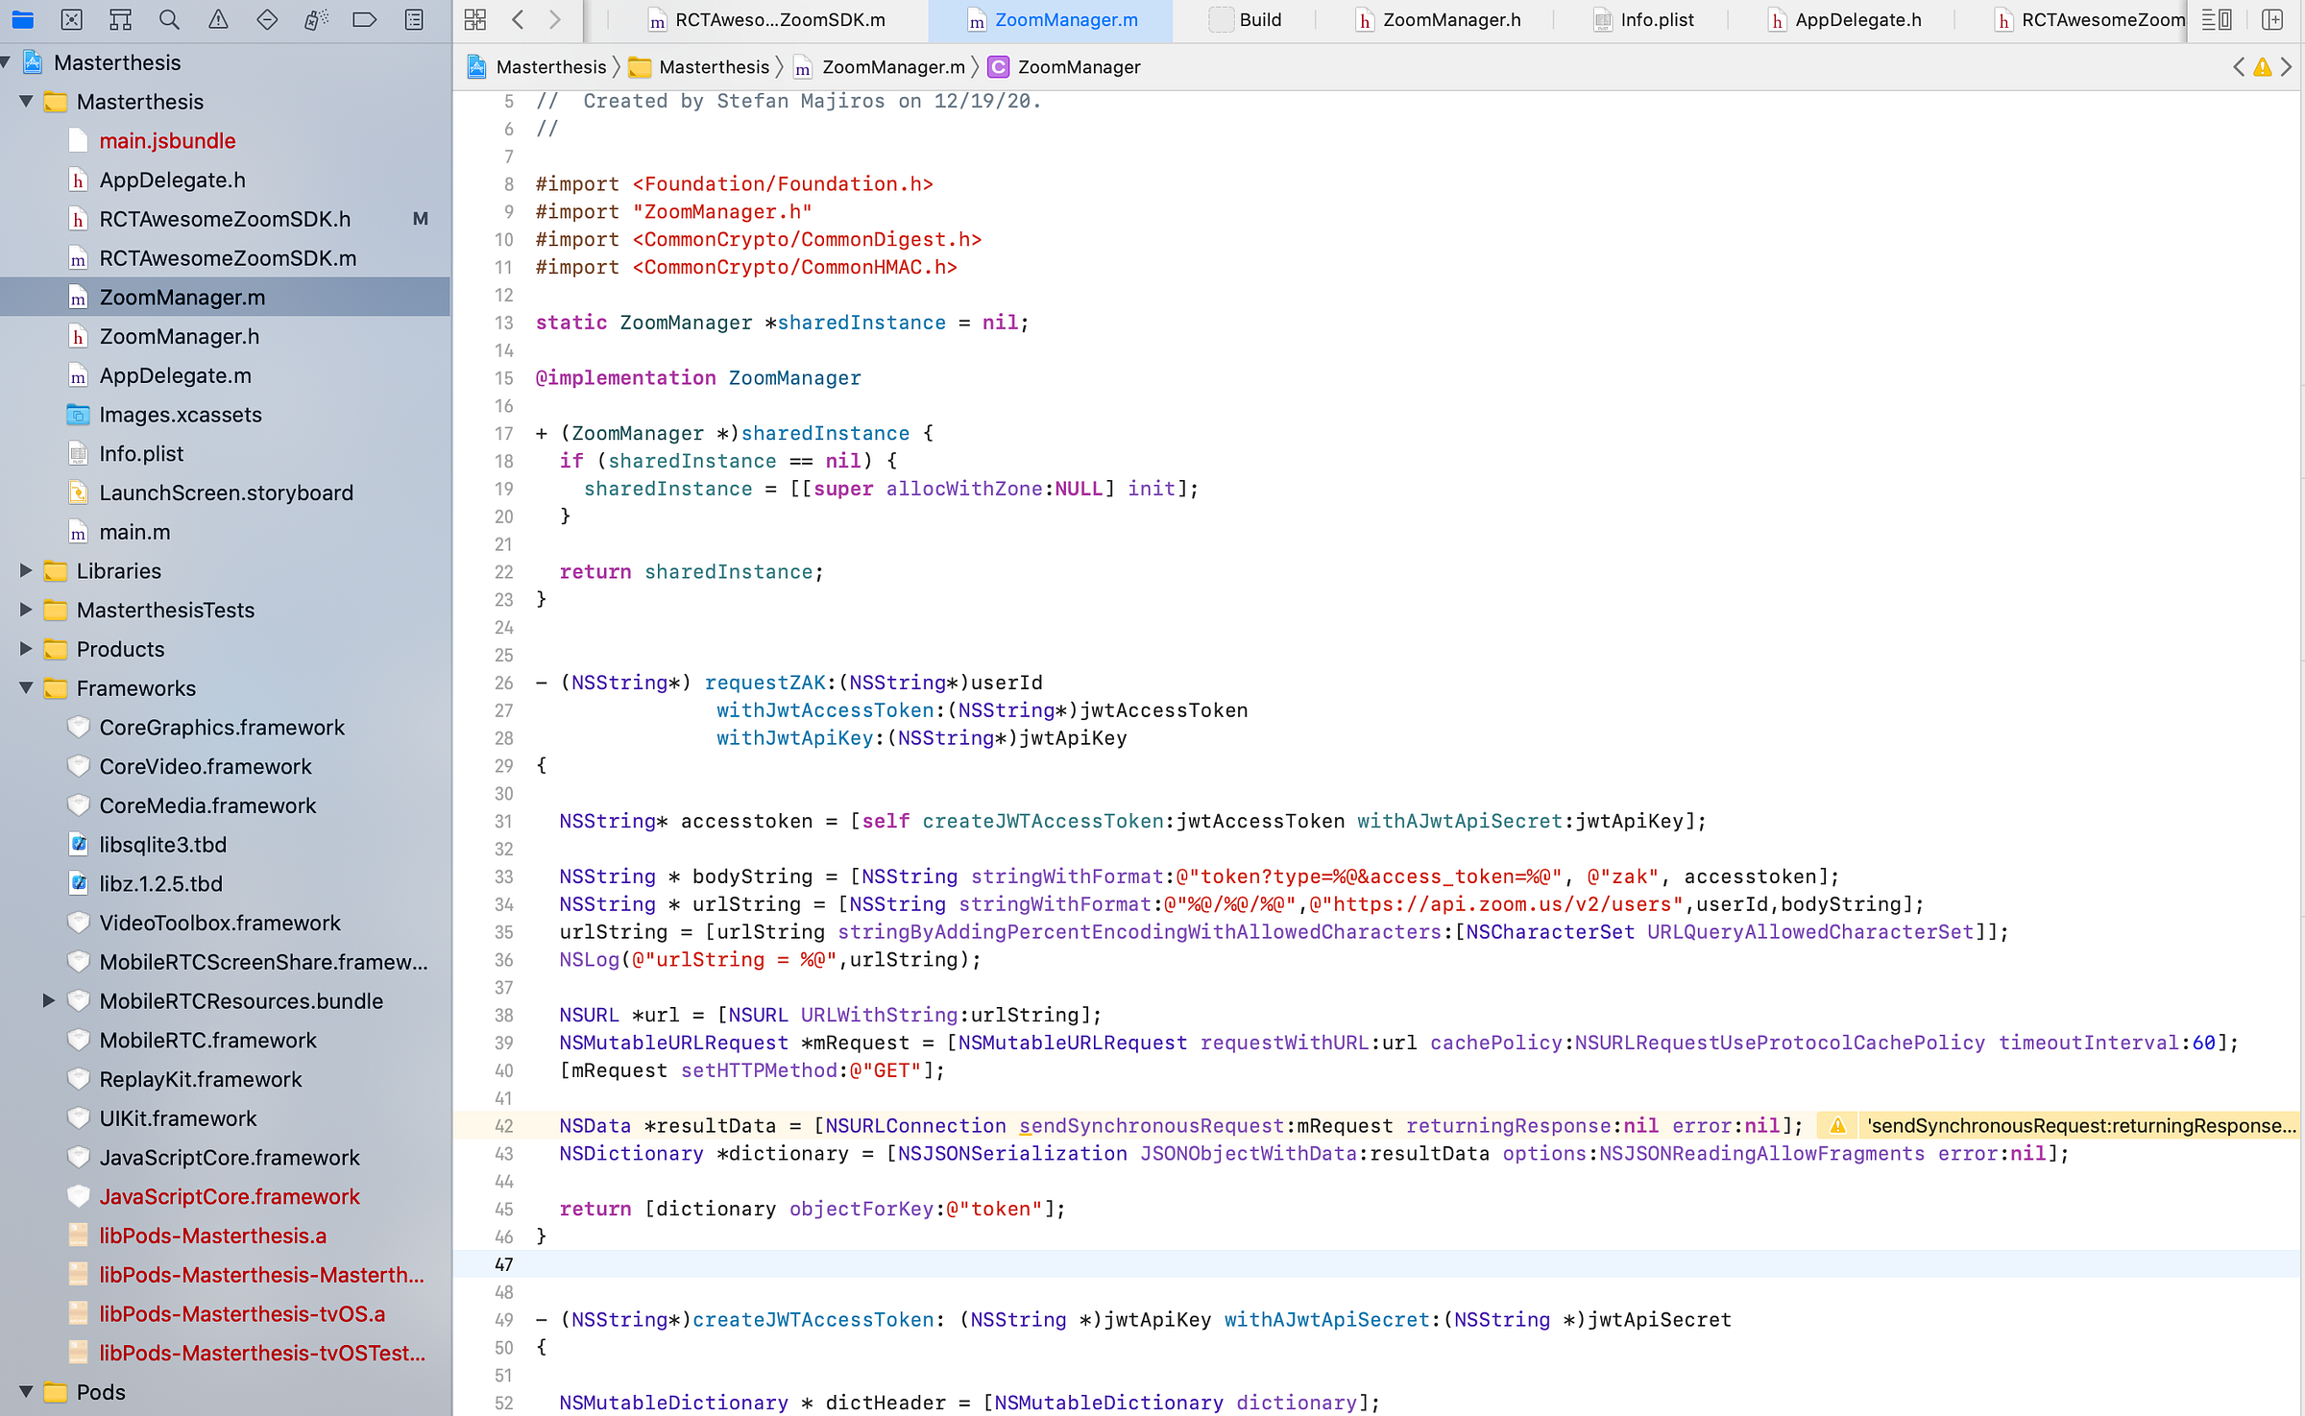Show the issue navigator
The width and height of the screenshot is (2305, 1416).
(218, 19)
